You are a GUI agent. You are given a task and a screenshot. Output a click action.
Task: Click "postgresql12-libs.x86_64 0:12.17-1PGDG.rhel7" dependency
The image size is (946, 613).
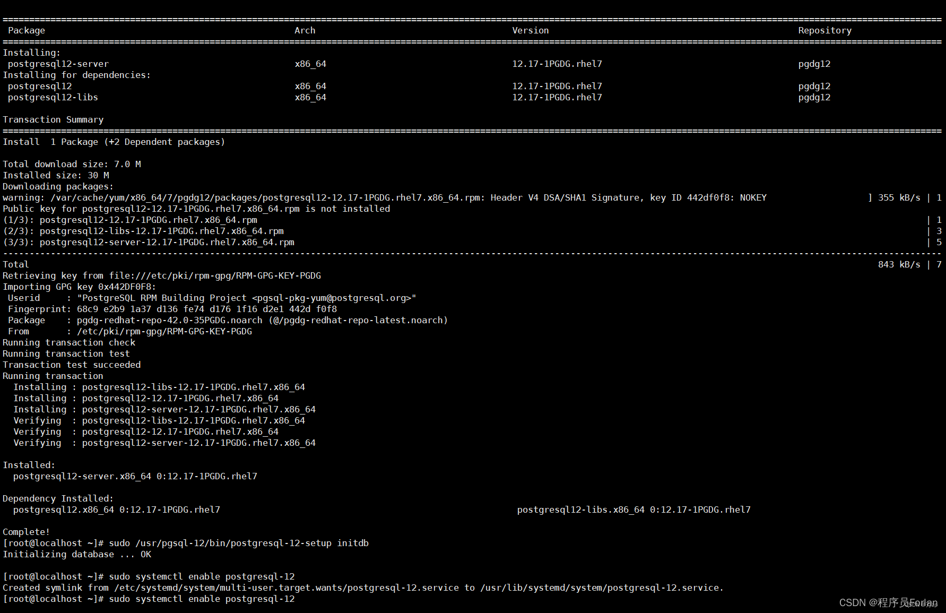[x=634, y=510]
